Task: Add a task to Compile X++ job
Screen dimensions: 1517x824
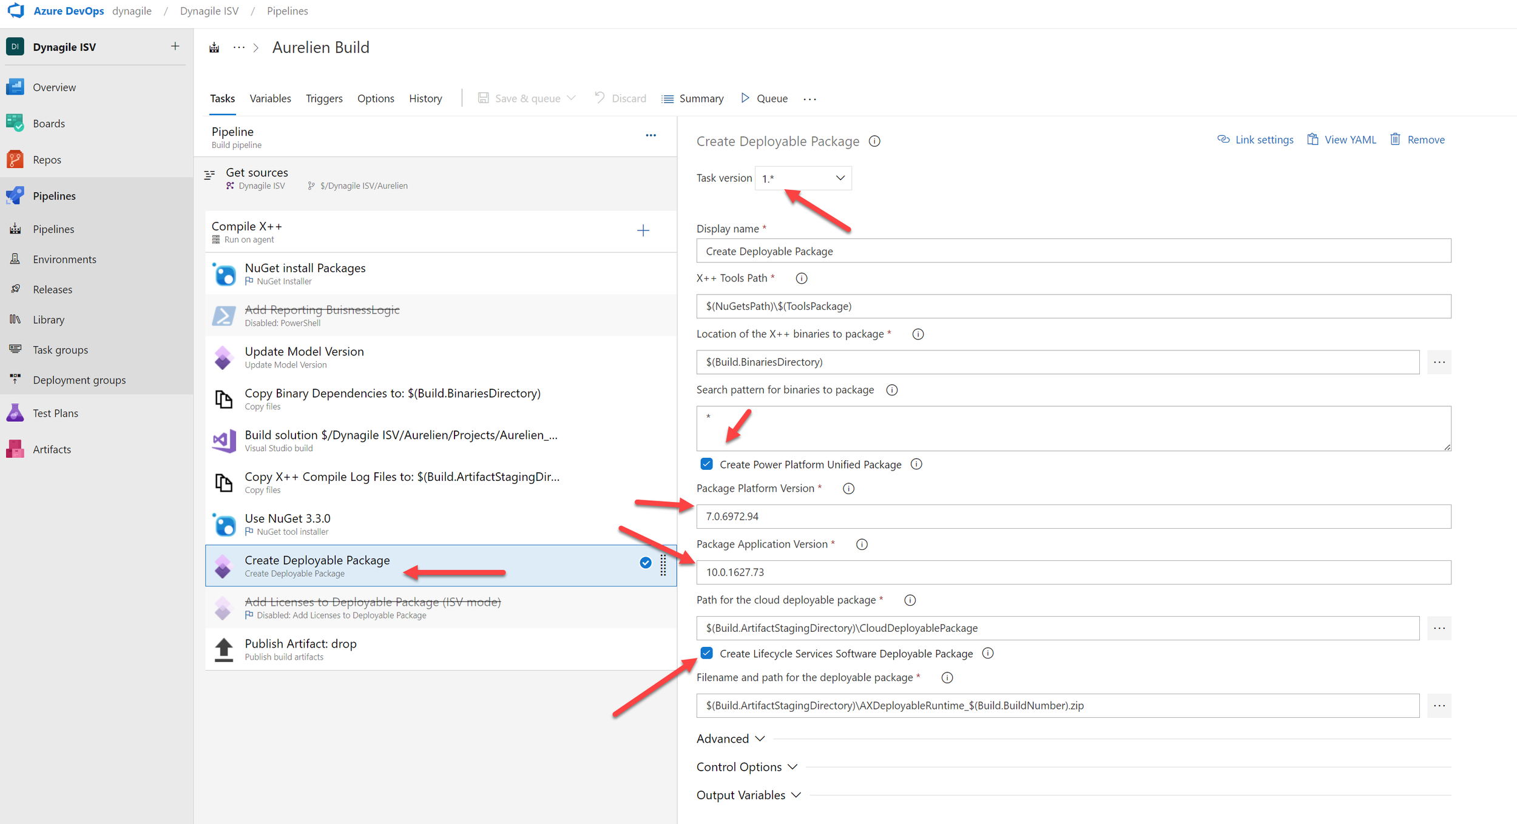Action: pos(643,230)
